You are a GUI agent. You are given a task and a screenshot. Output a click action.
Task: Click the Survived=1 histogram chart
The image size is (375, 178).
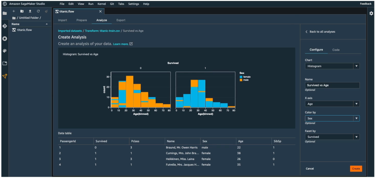click(x=205, y=90)
